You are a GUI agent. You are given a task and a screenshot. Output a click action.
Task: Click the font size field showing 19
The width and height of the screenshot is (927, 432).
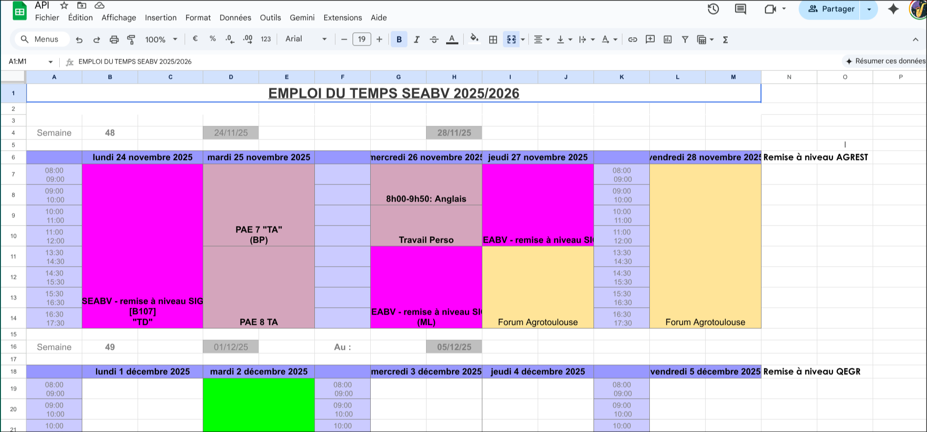362,40
